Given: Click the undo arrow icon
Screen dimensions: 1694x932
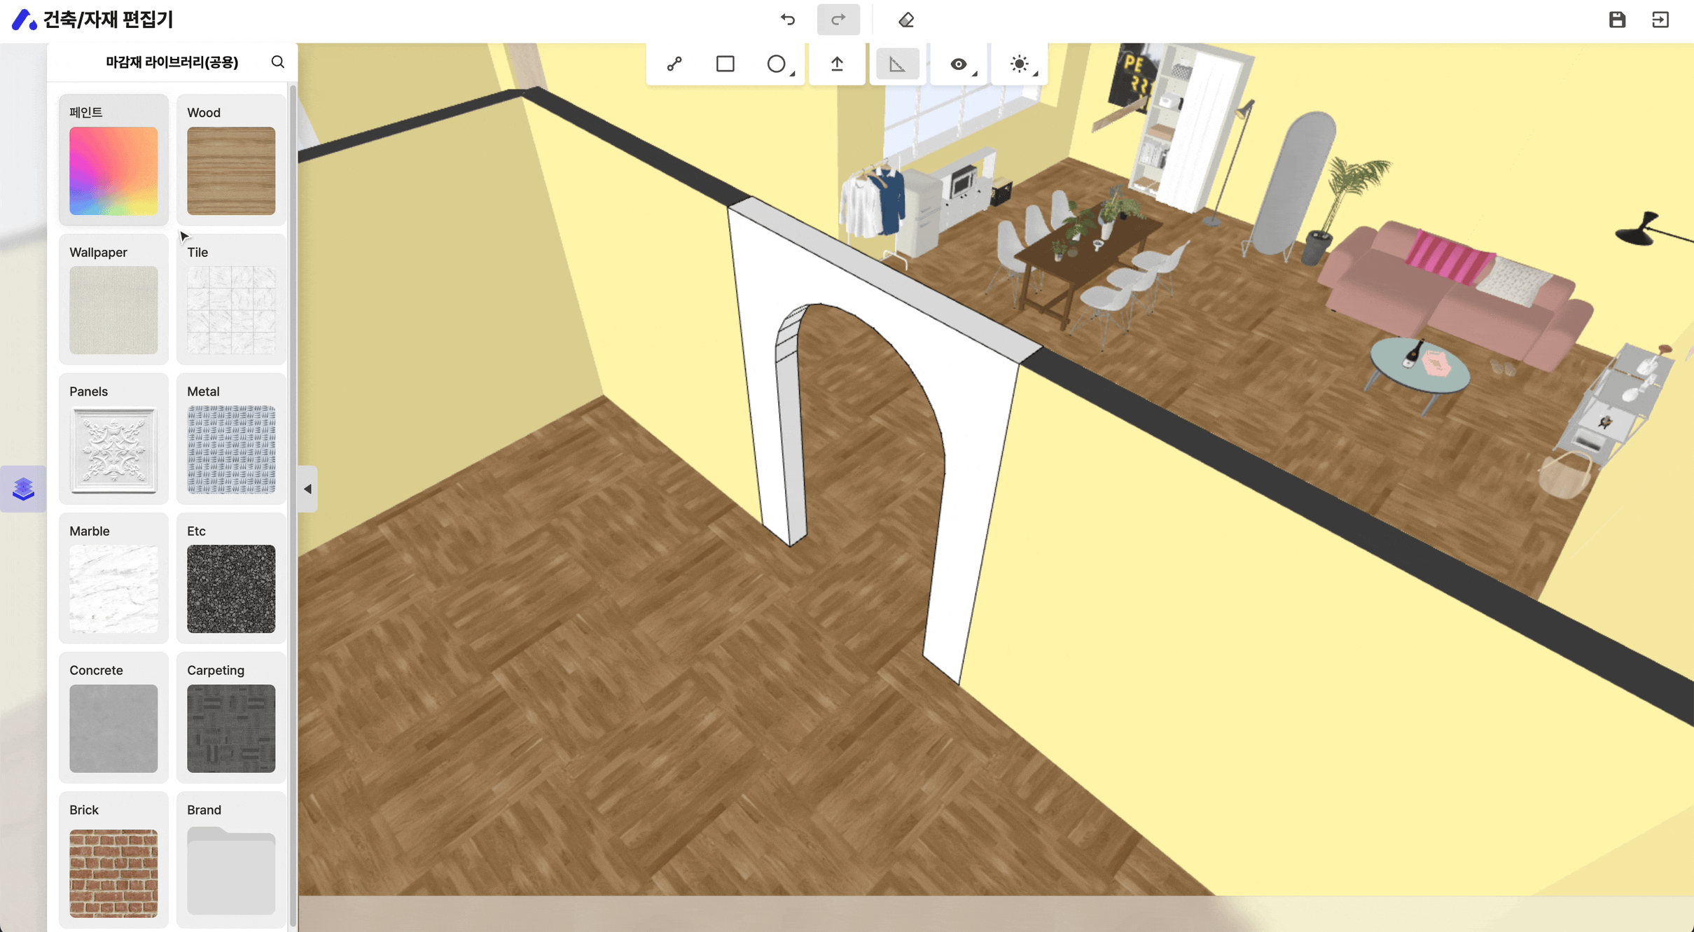Looking at the screenshot, I should click(x=788, y=20).
